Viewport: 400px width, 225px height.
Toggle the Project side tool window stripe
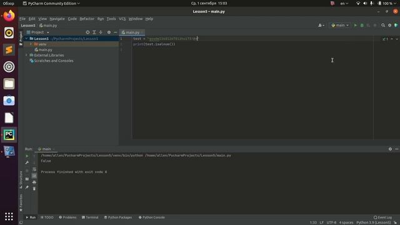pyautogui.click(x=21, y=38)
